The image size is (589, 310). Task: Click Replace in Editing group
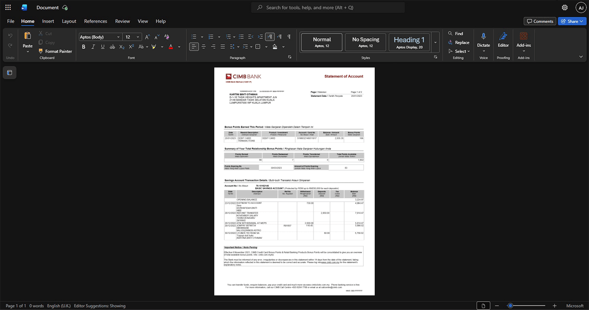pyautogui.click(x=458, y=43)
